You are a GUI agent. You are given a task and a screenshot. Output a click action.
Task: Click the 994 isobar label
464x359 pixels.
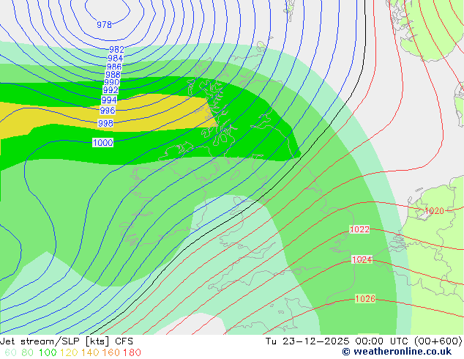tap(109, 100)
